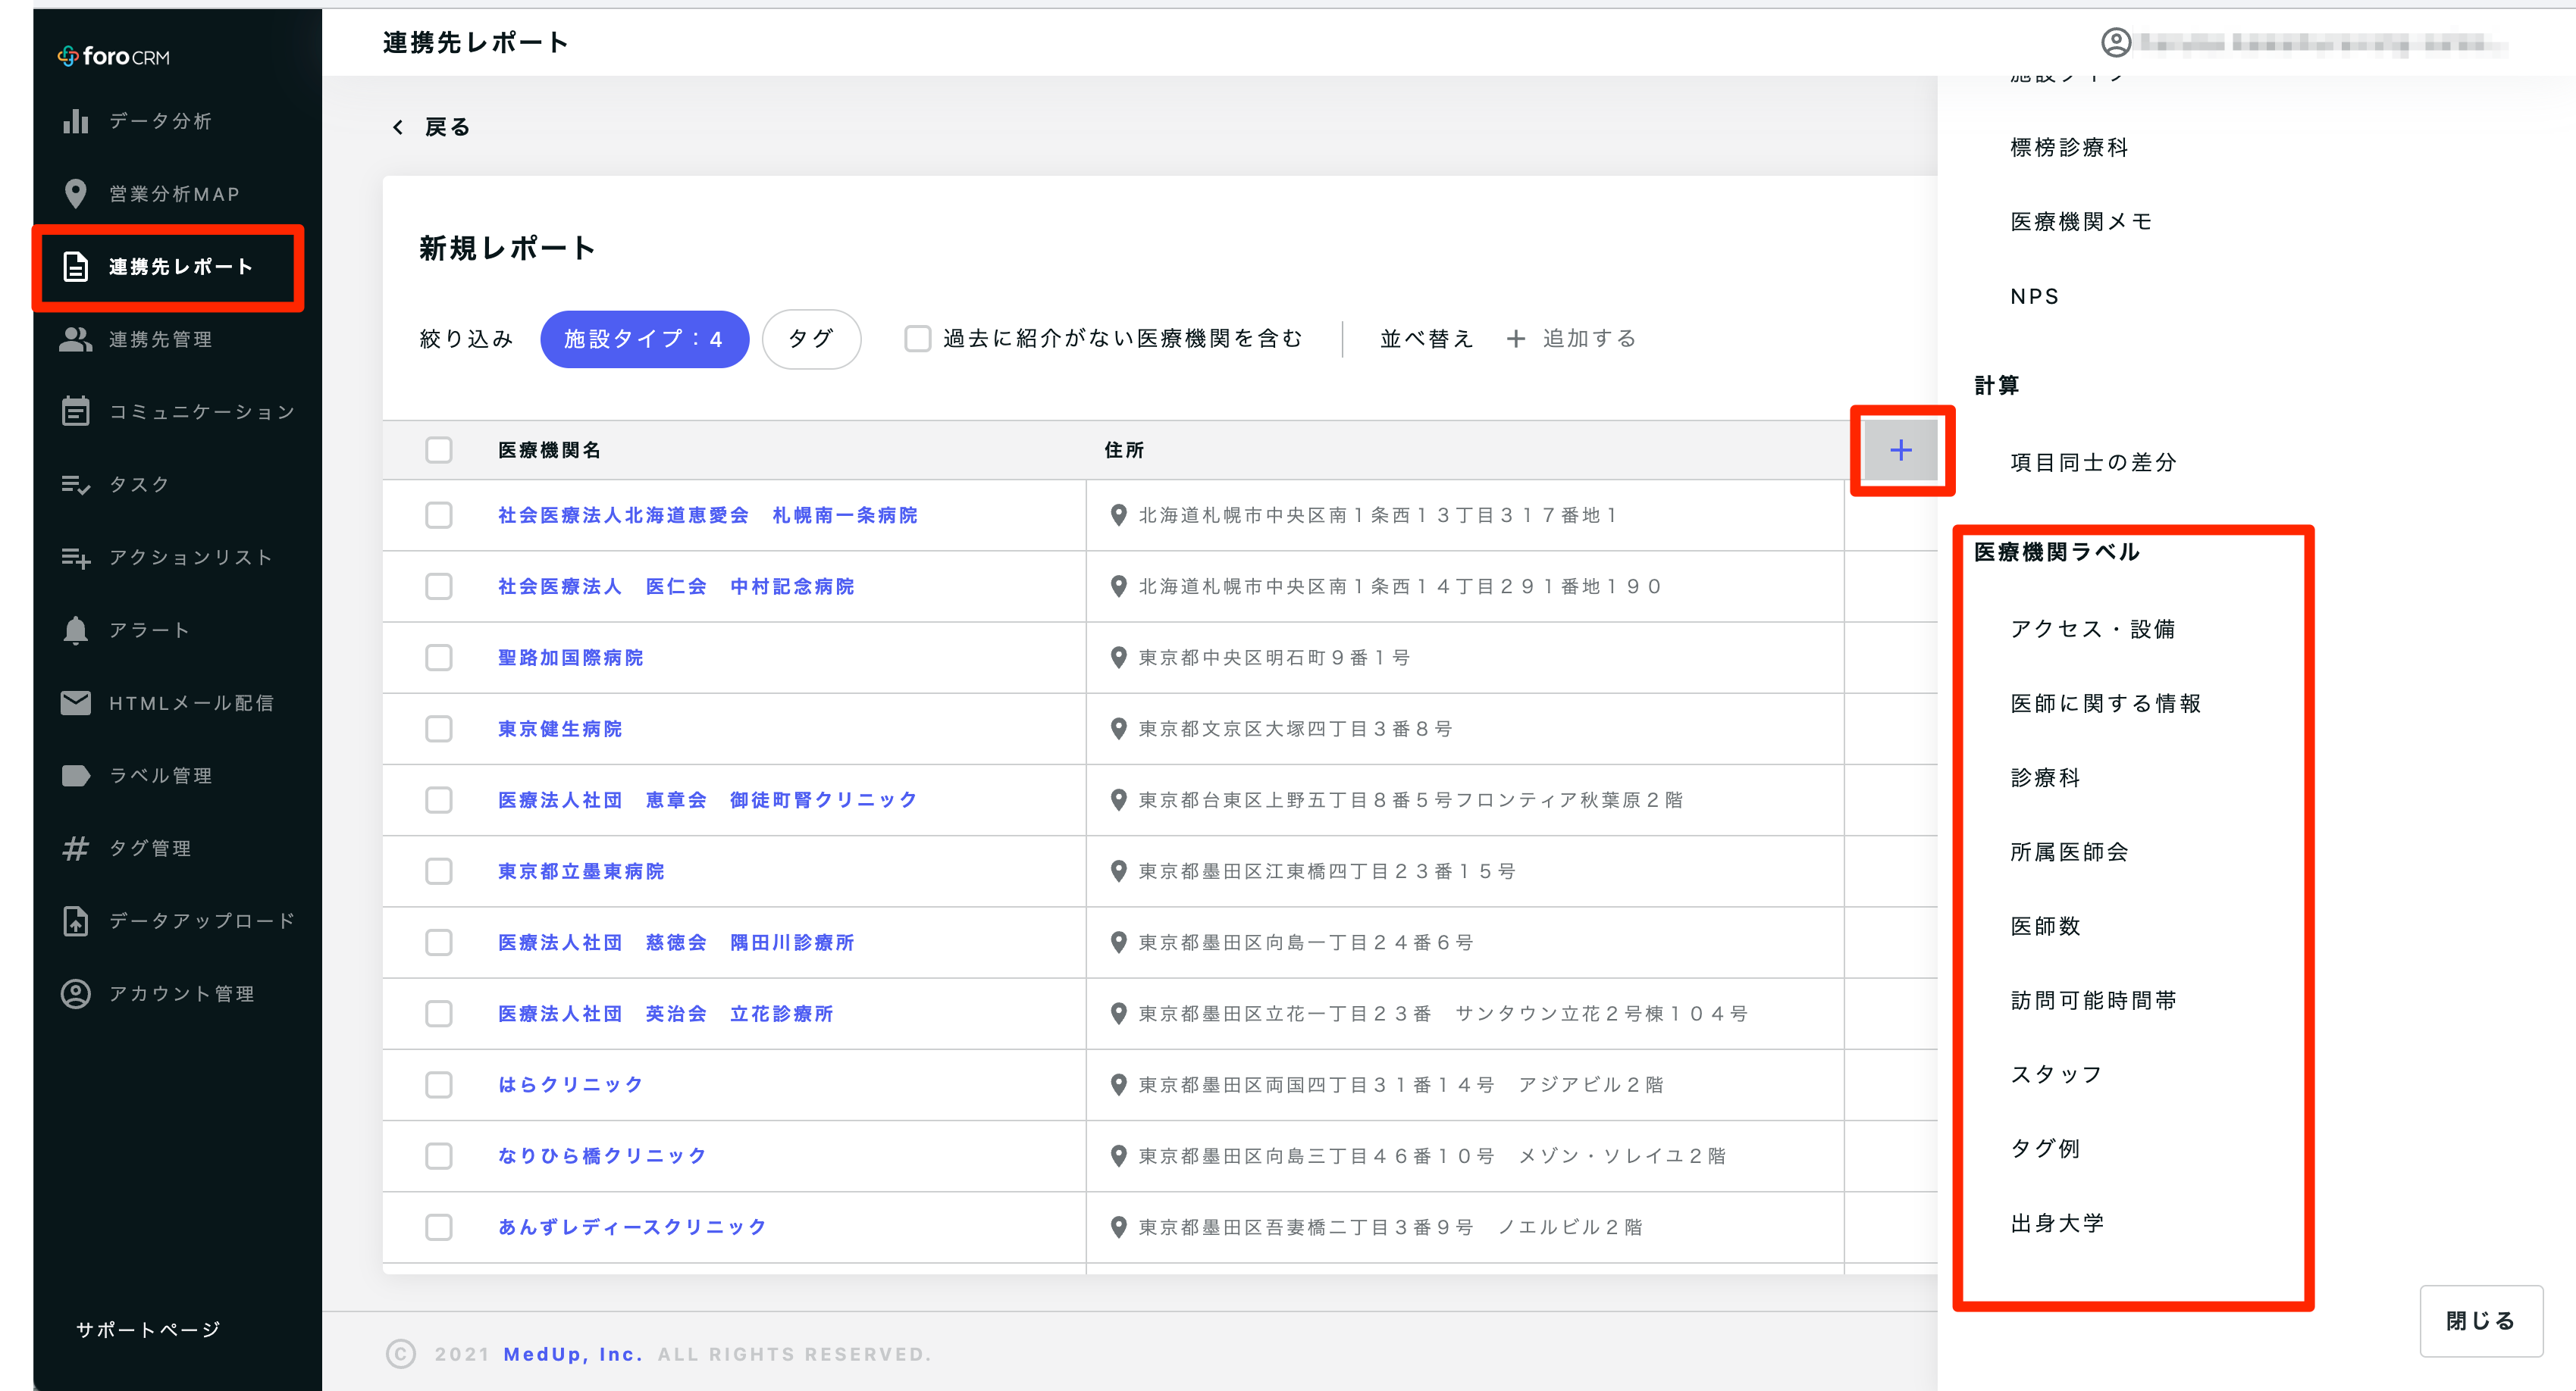Select アクセス・設備 label option
Screen dimensions: 2576x1391
click(x=2093, y=629)
